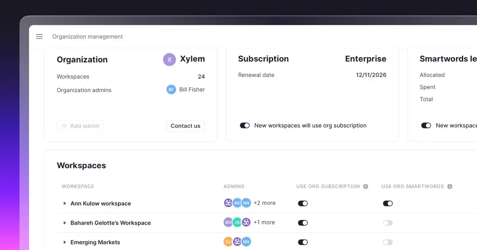Click the Contact us button
Screen dimensions: 477x250
point(185,126)
